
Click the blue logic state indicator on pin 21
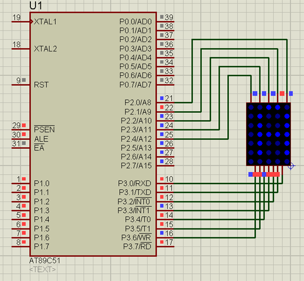click(162, 98)
